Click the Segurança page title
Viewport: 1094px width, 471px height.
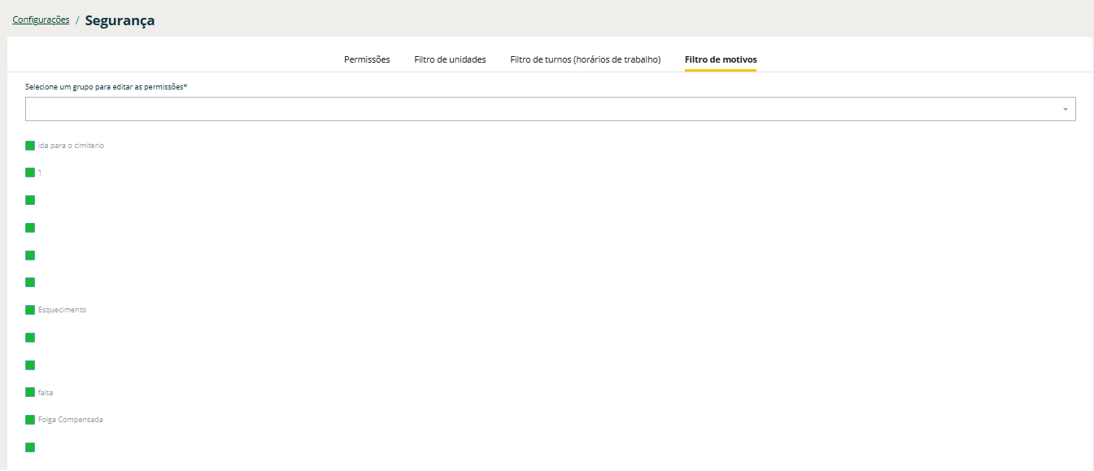coord(120,20)
